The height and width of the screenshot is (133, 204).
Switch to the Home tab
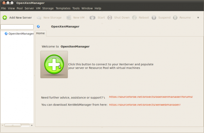(40, 34)
